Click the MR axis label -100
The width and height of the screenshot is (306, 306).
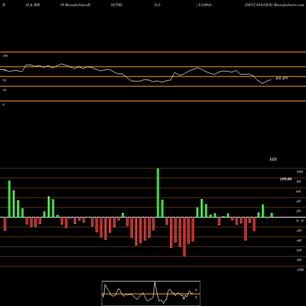click(x=300, y=270)
